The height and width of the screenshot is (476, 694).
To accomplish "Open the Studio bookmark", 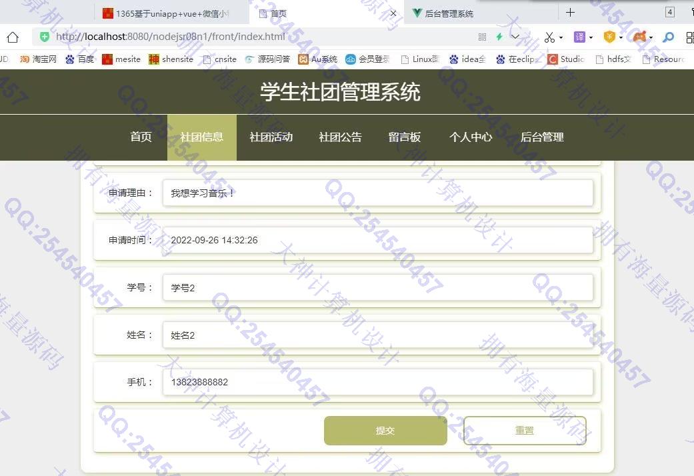I will pos(566,59).
